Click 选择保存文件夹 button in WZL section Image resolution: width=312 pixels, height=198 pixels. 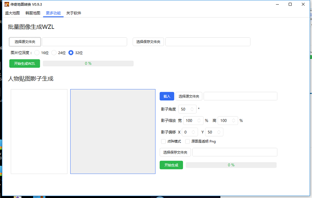148,42
